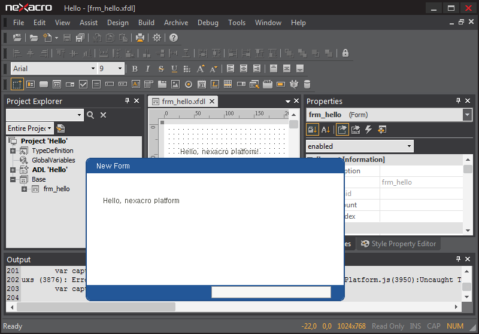Open Options via the gear icon
479x334 pixels.
(157, 38)
